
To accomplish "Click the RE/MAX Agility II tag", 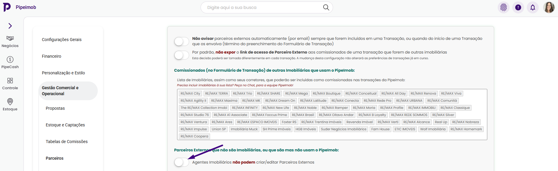I will pyautogui.click(x=193, y=101).
